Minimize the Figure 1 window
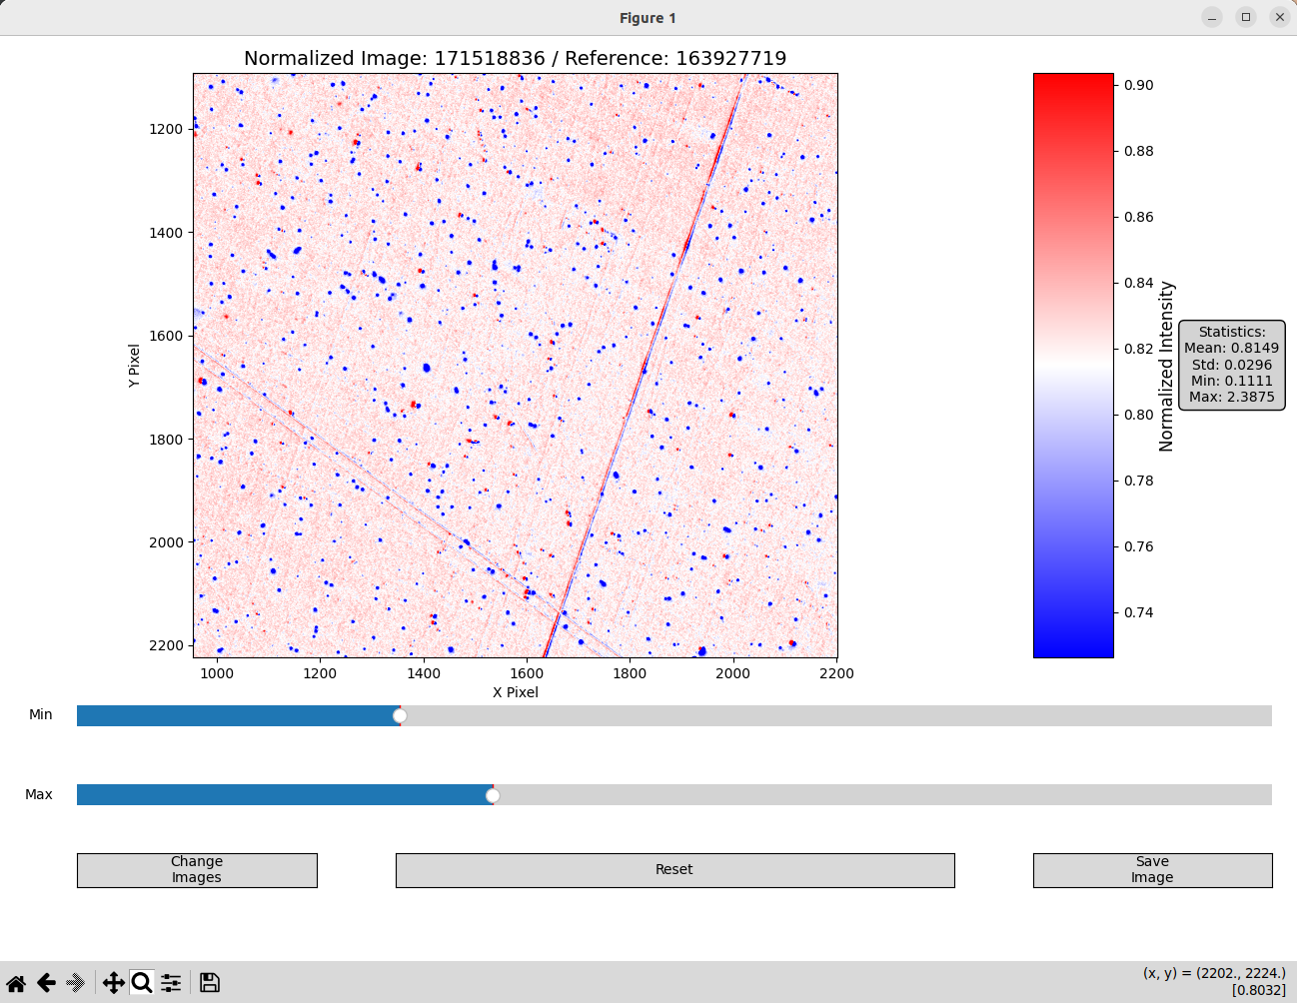The width and height of the screenshot is (1297, 1003). coord(1210,17)
